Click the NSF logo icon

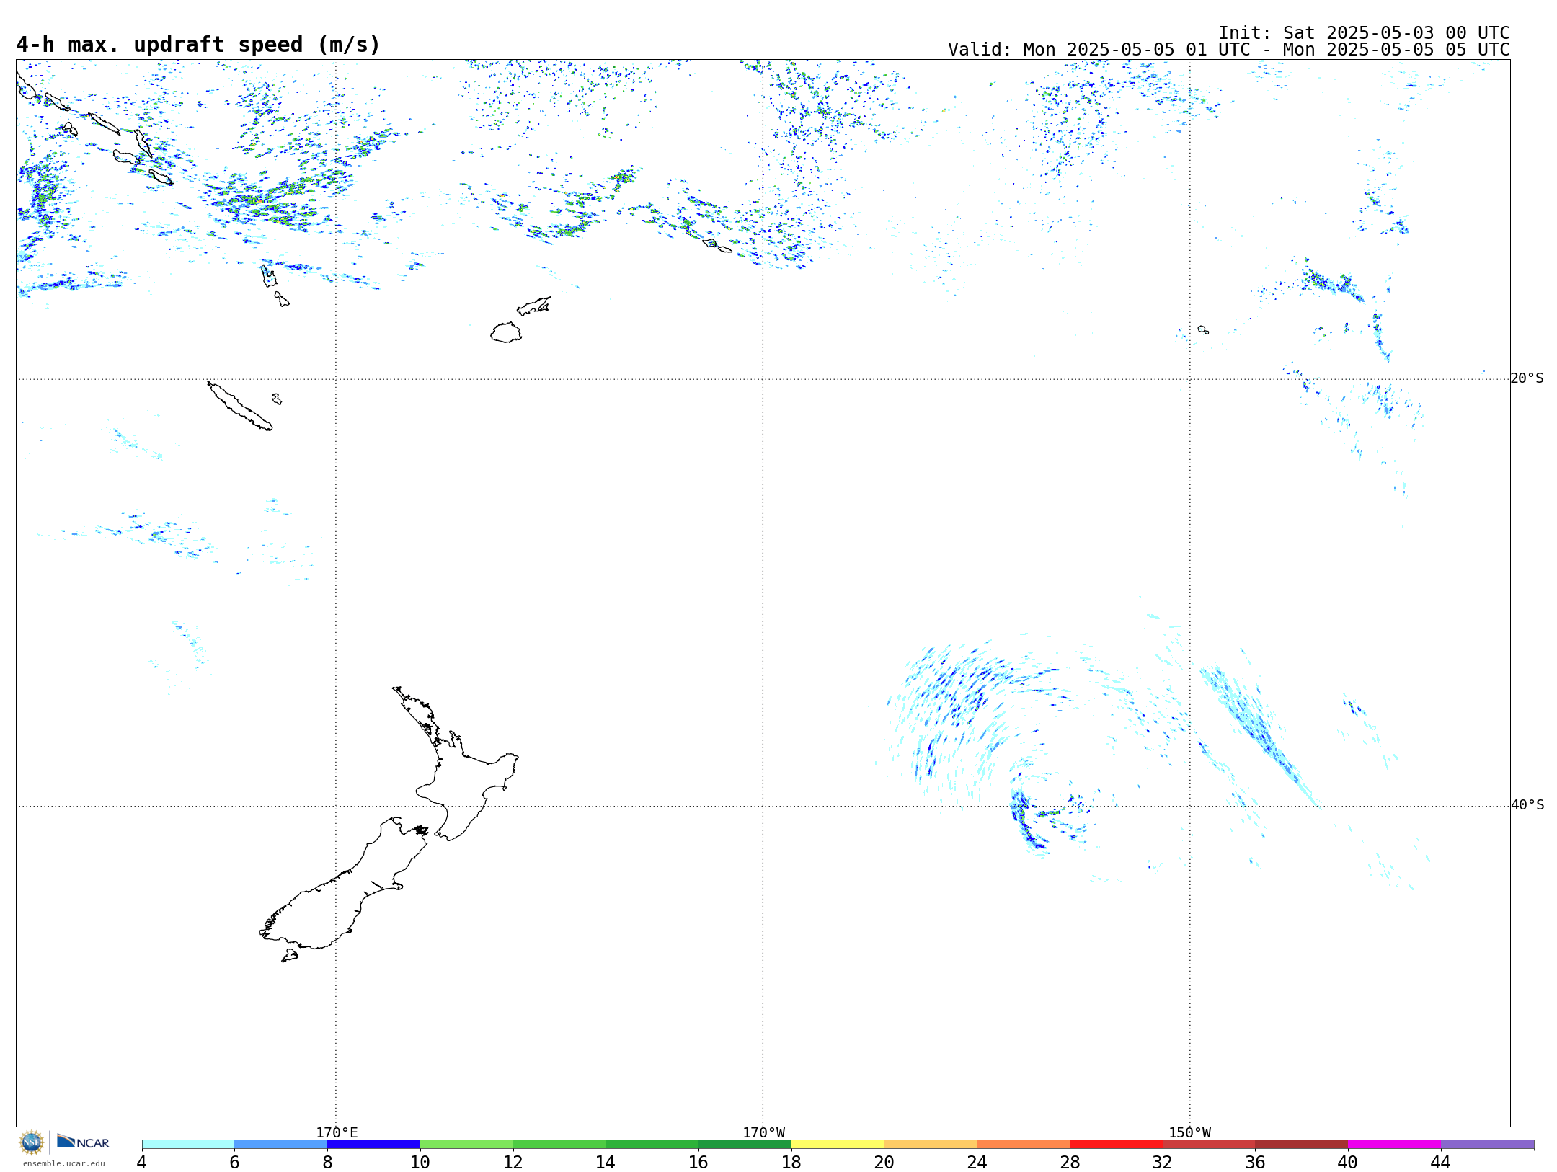tap(32, 1142)
